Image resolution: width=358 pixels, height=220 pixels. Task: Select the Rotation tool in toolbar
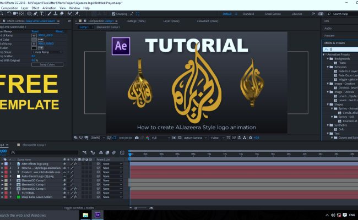tap(9, 14)
